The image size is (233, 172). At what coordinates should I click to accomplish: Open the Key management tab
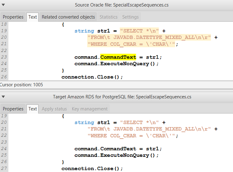point(89,109)
